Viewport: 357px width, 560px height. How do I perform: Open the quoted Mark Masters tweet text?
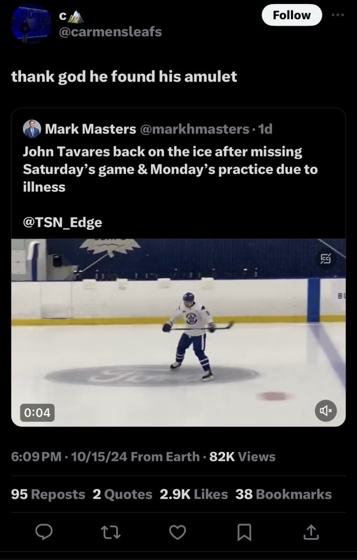169,169
